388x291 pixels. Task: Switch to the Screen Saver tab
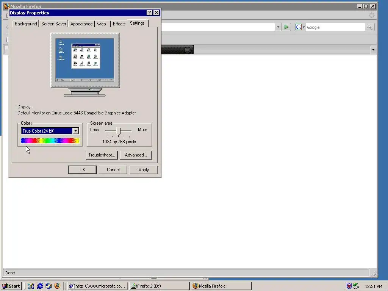pos(53,24)
